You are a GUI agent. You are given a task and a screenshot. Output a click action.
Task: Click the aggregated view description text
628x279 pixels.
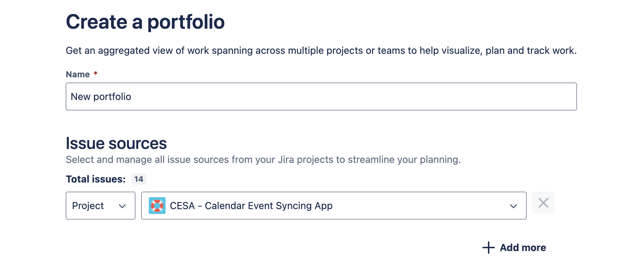[x=321, y=51]
